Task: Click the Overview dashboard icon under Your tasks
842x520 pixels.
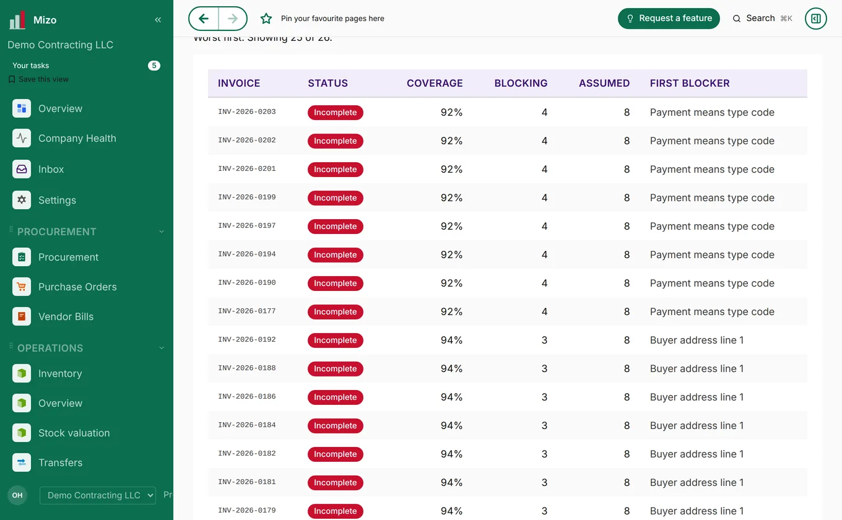Action: click(x=22, y=108)
